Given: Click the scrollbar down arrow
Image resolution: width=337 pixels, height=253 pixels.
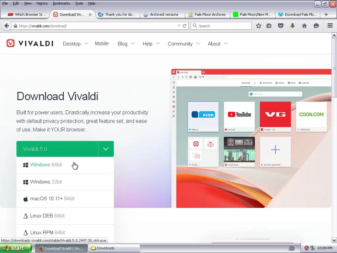Looking at the screenshot, I should tap(334, 240).
